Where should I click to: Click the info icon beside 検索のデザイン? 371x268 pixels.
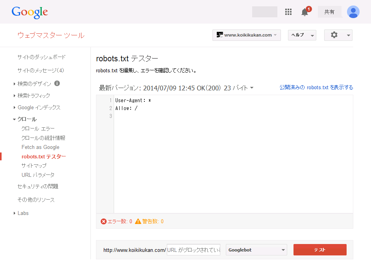[57, 83]
